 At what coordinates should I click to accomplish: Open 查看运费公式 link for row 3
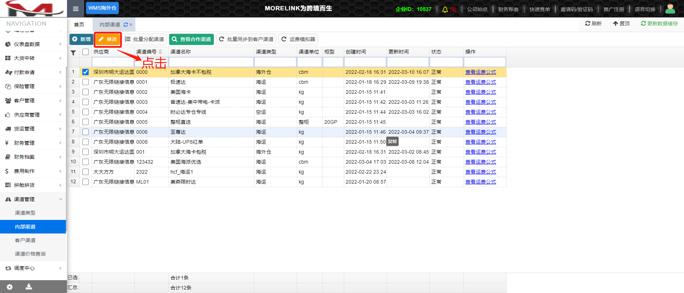coord(481,92)
